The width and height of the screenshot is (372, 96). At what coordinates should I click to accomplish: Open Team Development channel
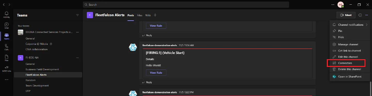coord(37,85)
